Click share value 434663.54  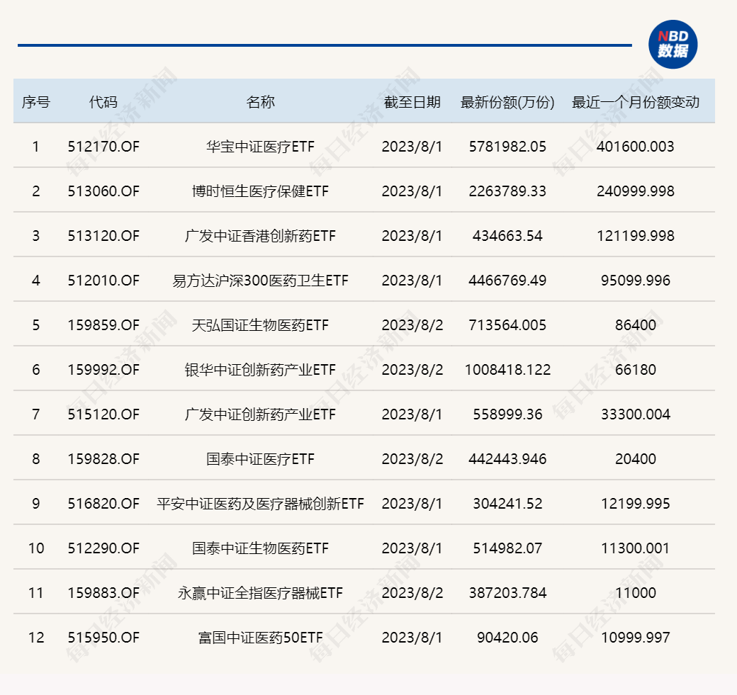(507, 236)
